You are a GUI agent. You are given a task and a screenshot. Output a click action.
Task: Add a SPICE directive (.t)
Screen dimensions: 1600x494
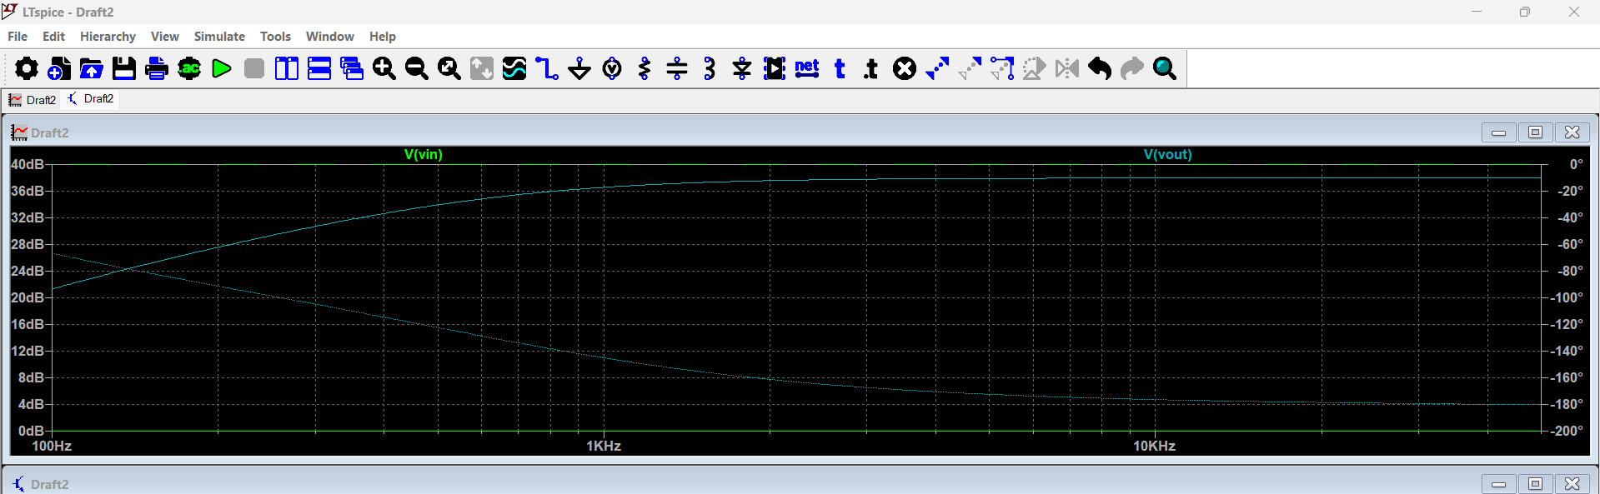[872, 68]
